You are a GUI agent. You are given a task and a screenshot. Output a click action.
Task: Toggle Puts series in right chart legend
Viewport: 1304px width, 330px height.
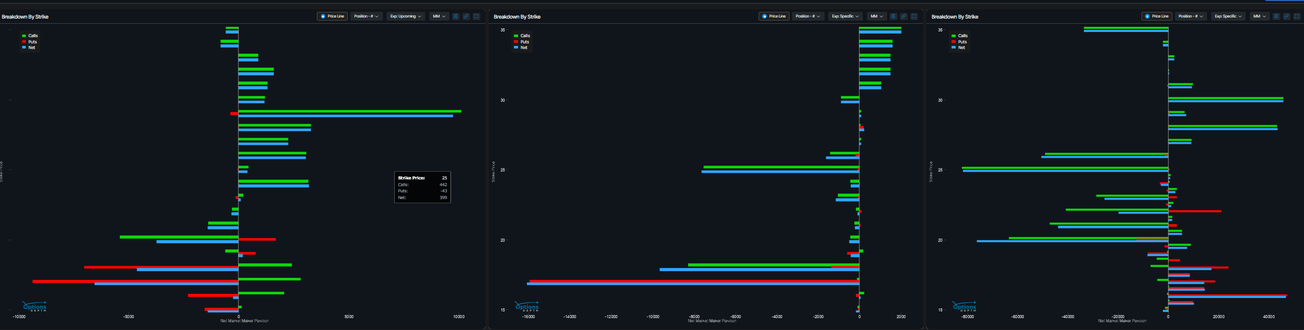(x=959, y=42)
